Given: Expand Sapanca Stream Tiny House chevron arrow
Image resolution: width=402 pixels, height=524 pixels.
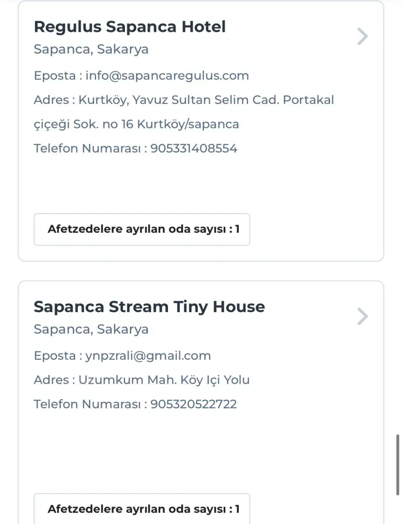Looking at the screenshot, I should 363,316.
